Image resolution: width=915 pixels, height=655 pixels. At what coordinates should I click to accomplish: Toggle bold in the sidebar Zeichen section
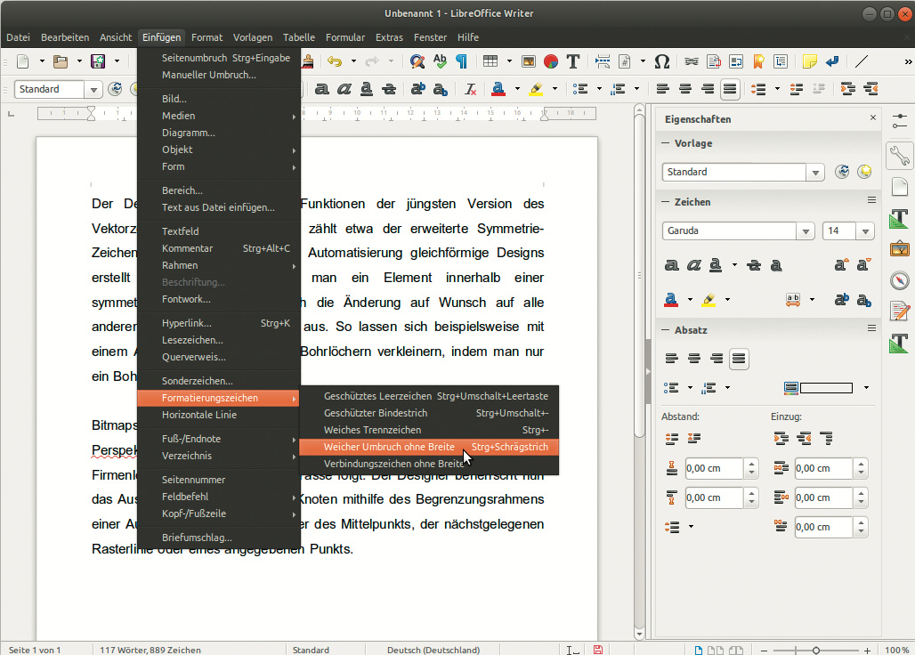[x=671, y=265]
